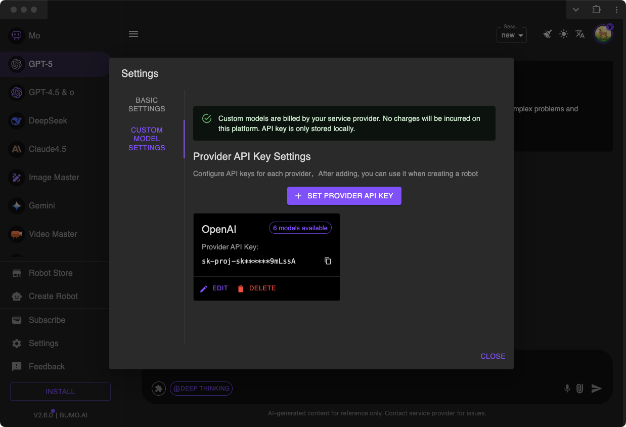Switch to the Basic Settings tab
Image resolution: width=626 pixels, height=427 pixels.
pyautogui.click(x=147, y=104)
